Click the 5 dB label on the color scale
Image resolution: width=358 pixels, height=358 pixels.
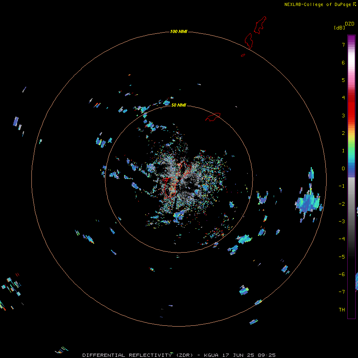(x=343, y=80)
